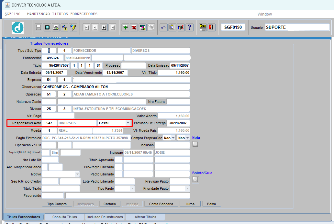Click the undo arrow icon
Viewport: 334px width, 224px height.
(163, 28)
